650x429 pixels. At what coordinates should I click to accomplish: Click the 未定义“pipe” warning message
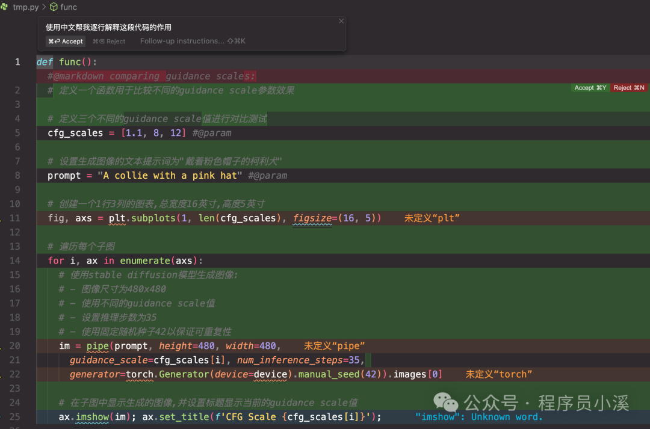[334, 346]
